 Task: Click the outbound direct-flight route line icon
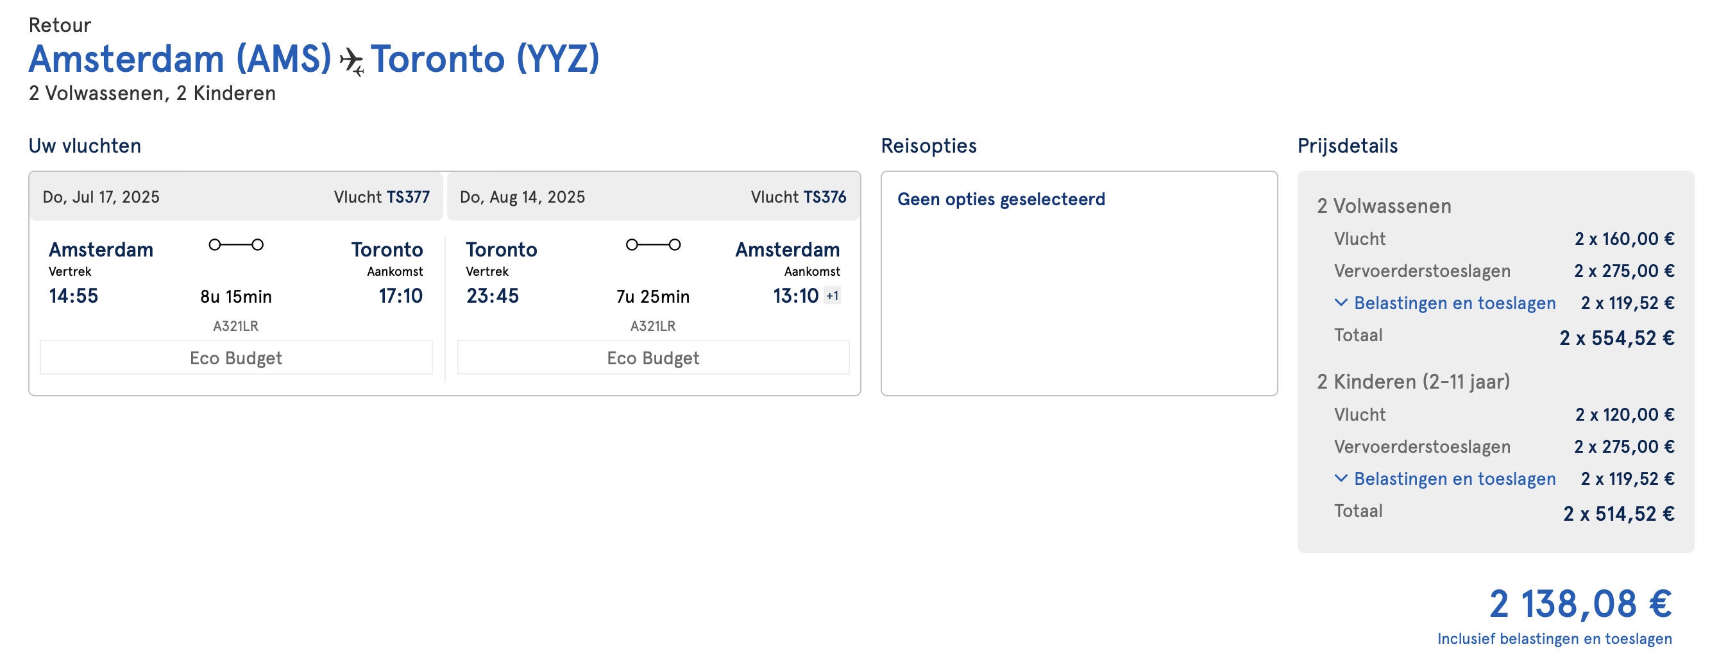236,245
